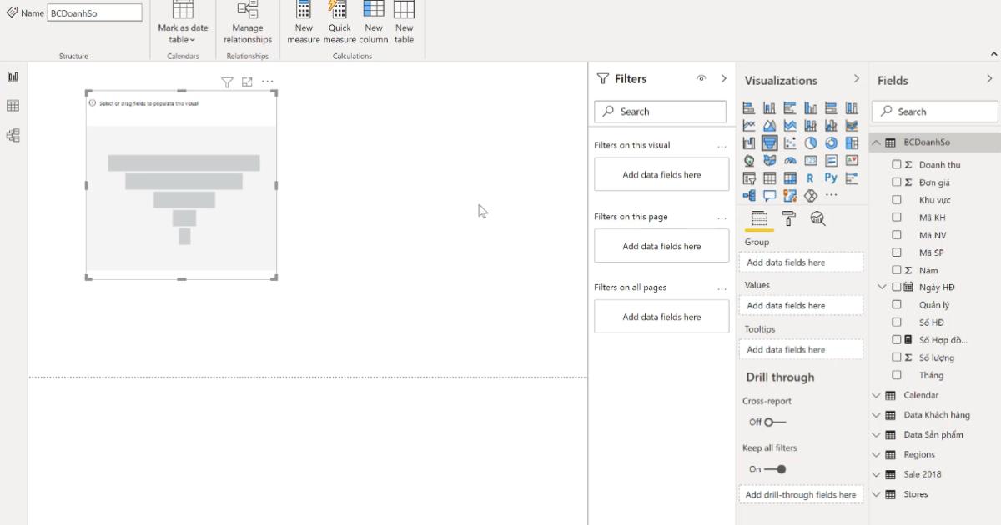Screen dimensions: 1001x525
Task: Click Focus mode icon on funnel visual
Action: pyautogui.click(x=247, y=82)
